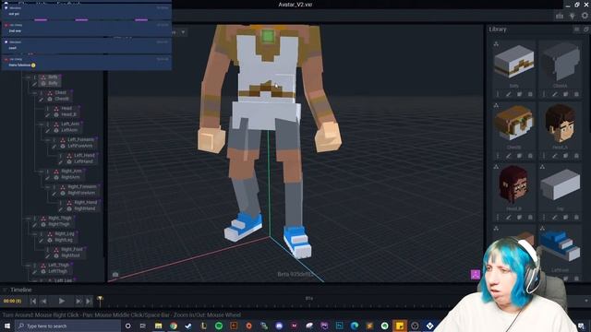Collapse the Right_Thigh node
Screen dimensions: 591x332
pos(29,219)
